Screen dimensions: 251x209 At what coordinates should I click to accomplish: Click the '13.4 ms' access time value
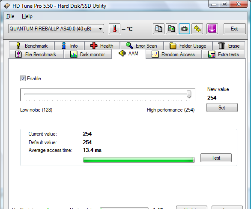pyautogui.click(x=92, y=150)
